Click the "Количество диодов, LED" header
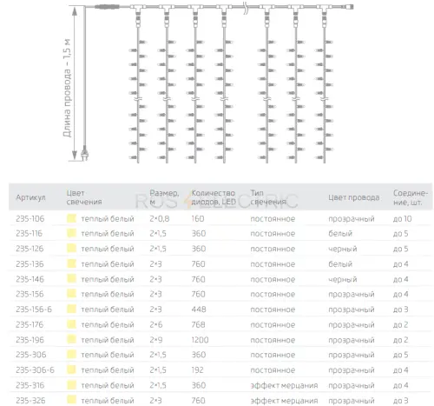 pos(214,197)
